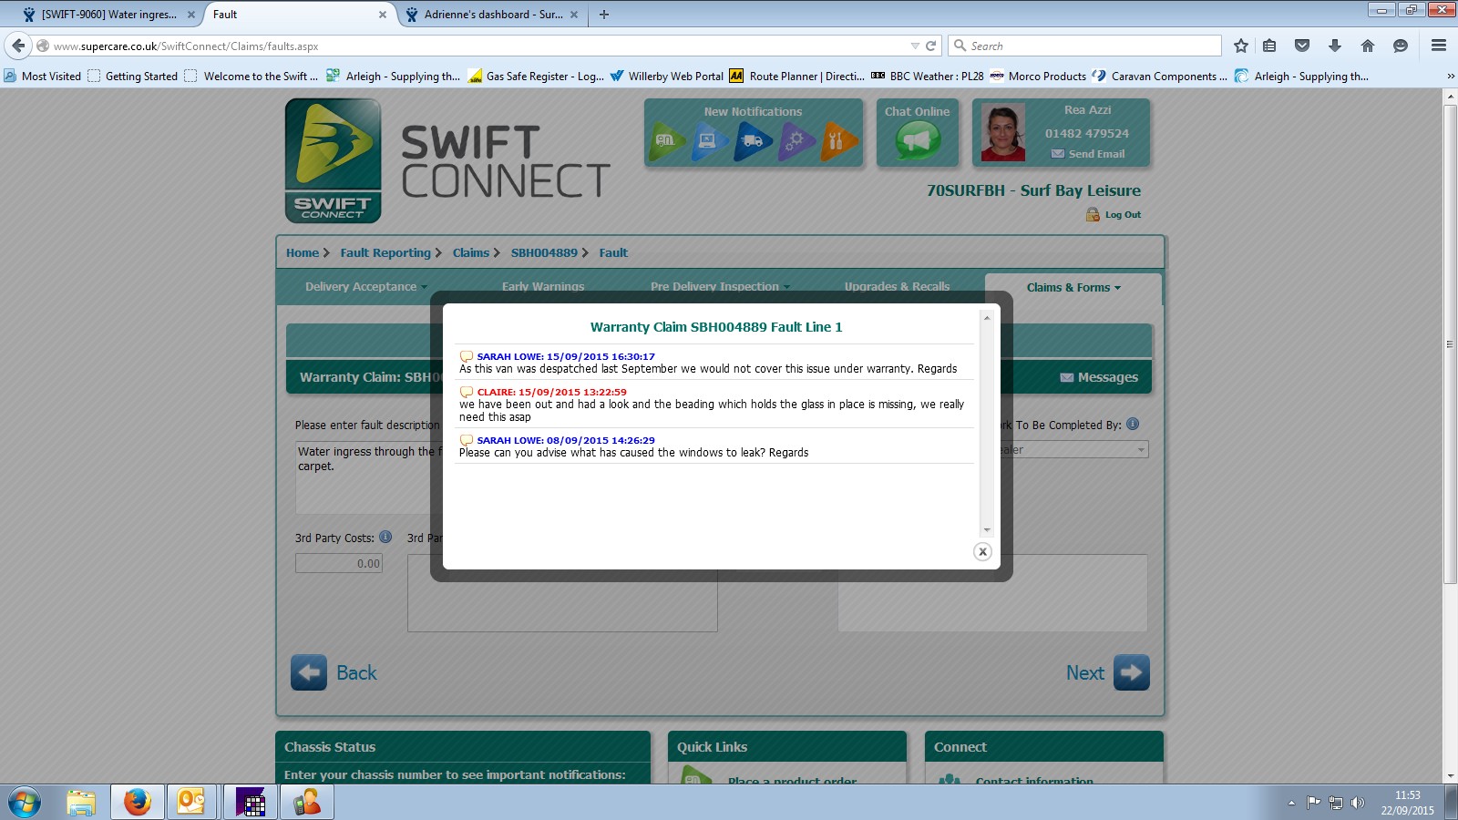Open the Messages button on the claim bar
1458x820 pixels.
1099,377
